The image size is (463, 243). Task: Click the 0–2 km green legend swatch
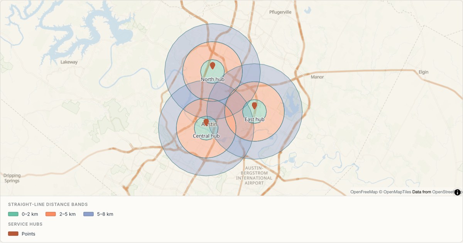click(x=13, y=214)
